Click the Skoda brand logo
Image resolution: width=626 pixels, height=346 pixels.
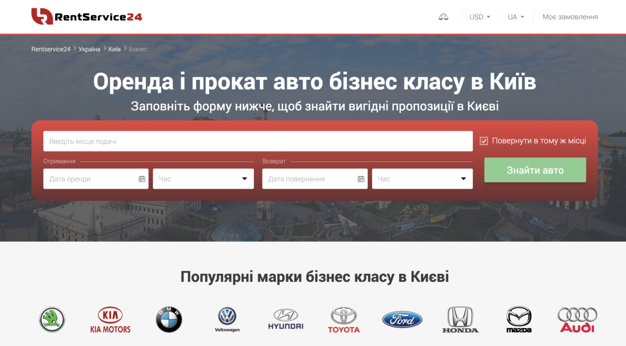[x=52, y=319]
